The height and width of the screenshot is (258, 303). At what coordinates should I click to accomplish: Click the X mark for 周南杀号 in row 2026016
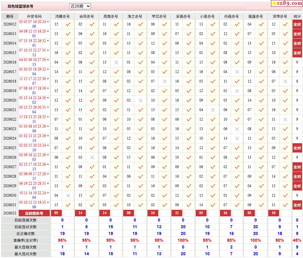coord(116,62)
